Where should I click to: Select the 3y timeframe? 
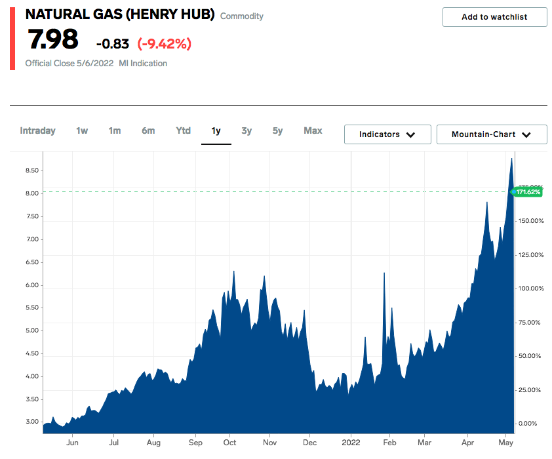pos(246,130)
